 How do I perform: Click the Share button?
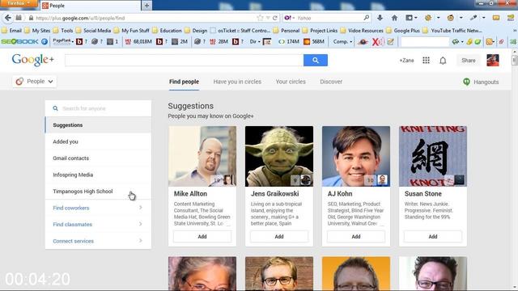point(469,61)
